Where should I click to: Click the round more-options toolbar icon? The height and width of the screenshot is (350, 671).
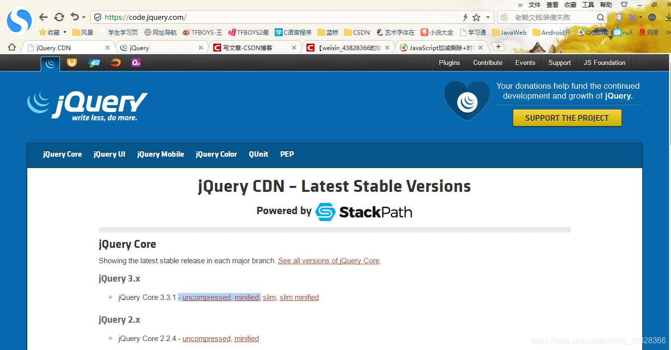(x=652, y=17)
